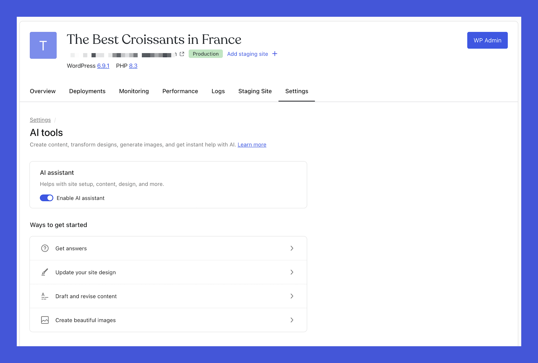The height and width of the screenshot is (363, 538).
Task: Click the Get answers question mark icon
Action: [x=45, y=248]
